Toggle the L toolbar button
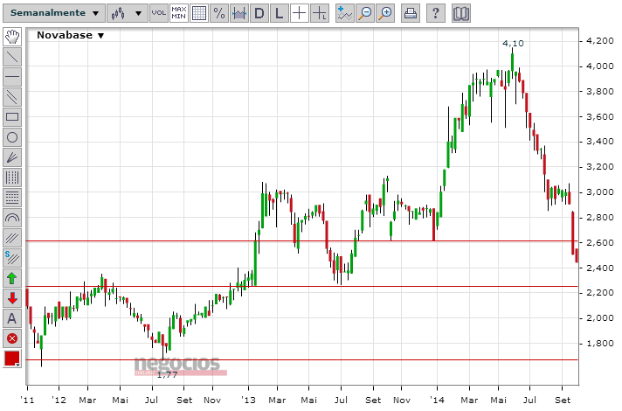The image size is (622, 411). [280, 13]
